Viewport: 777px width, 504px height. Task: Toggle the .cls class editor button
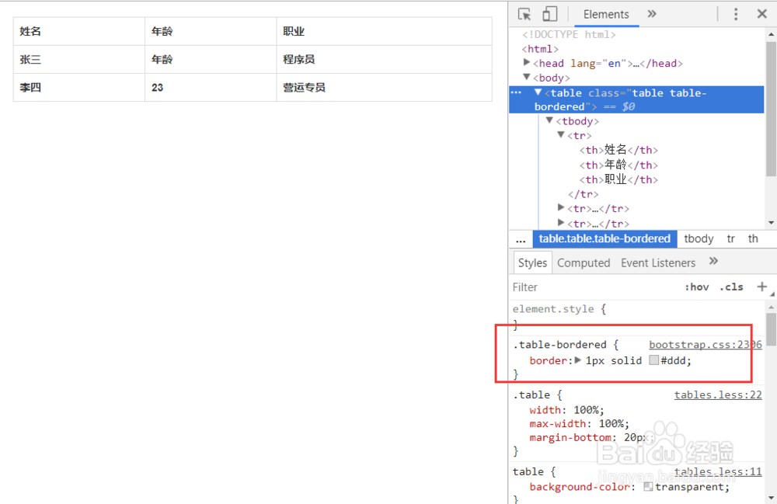pyautogui.click(x=731, y=287)
